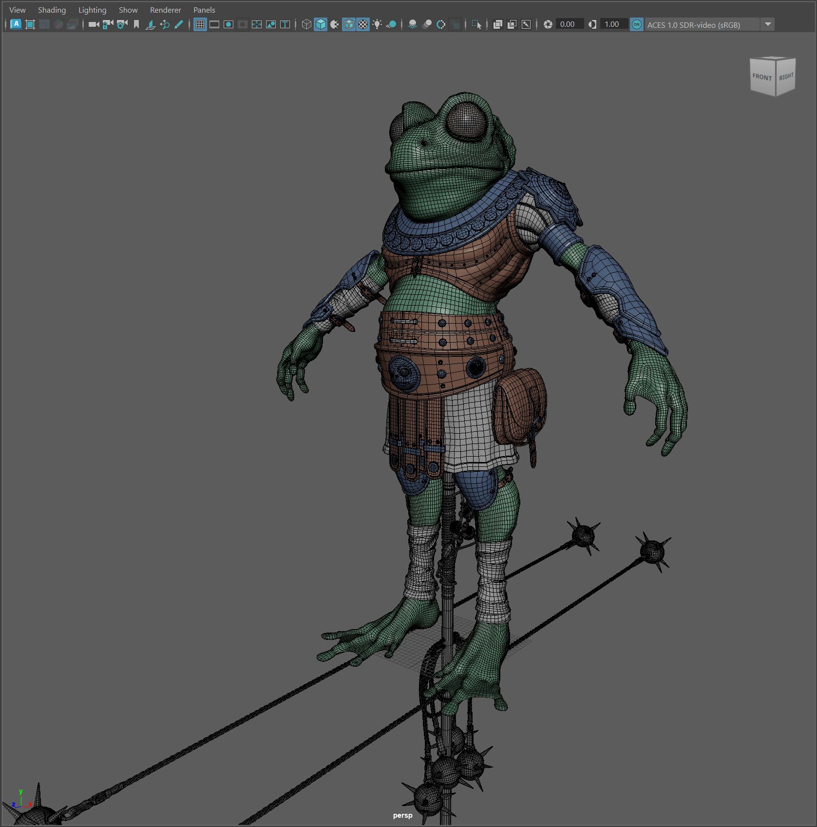The width and height of the screenshot is (817, 827).
Task: Toggle the Film Gate overlay
Action: coord(214,24)
